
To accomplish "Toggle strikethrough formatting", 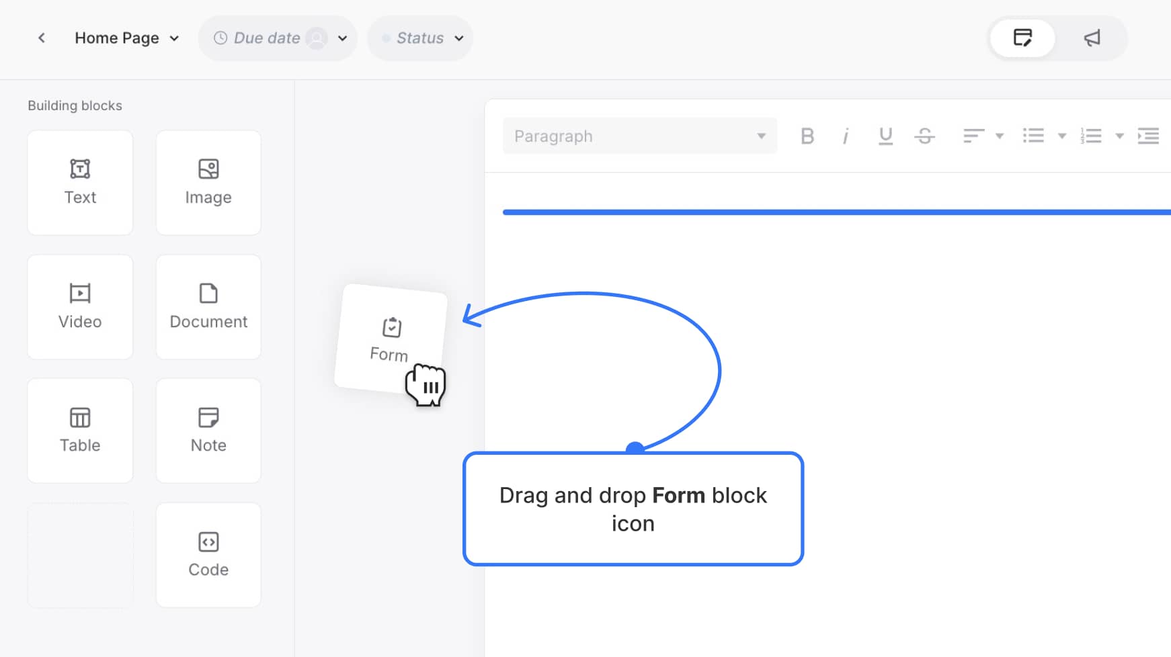I will tap(924, 136).
